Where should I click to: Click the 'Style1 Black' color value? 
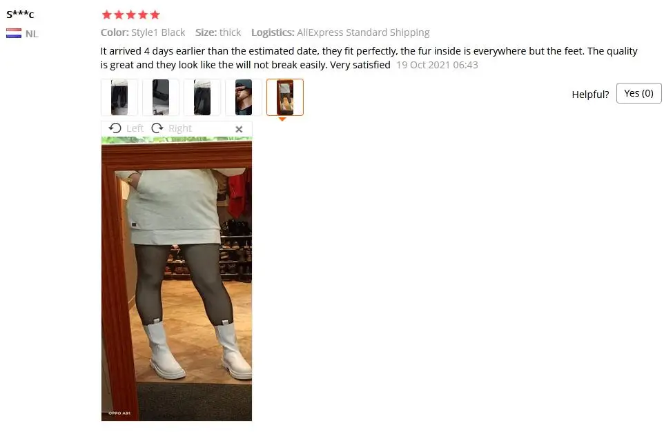[x=158, y=32]
